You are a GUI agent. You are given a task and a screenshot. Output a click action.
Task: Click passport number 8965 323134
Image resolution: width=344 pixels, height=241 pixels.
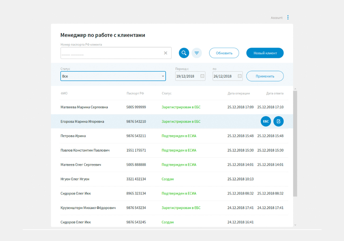click(x=136, y=193)
